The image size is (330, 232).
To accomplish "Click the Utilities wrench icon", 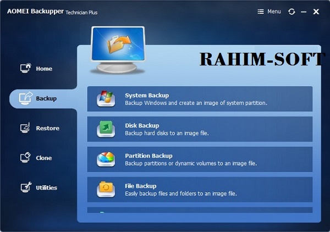I will coord(26,187).
